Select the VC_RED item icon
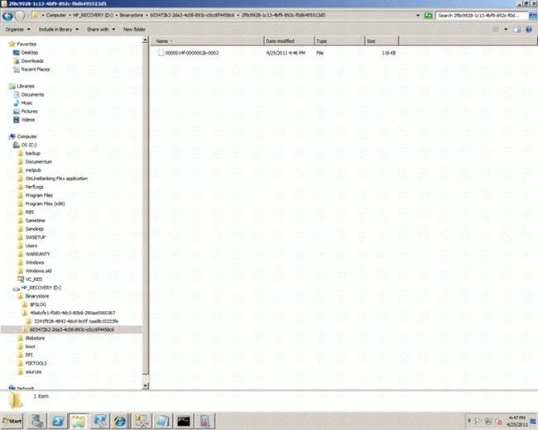 coord(21,279)
